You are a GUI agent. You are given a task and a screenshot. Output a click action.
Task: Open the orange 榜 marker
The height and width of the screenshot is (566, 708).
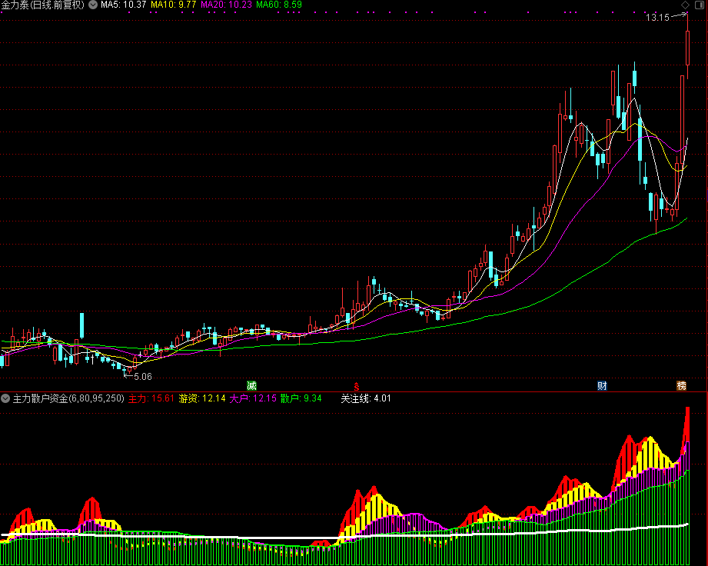point(681,386)
